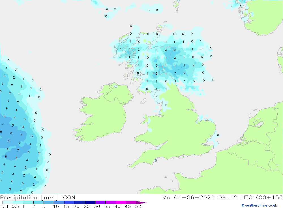
Task: Select the 30–35 mm purple legend swatch
Action: point(100,202)
